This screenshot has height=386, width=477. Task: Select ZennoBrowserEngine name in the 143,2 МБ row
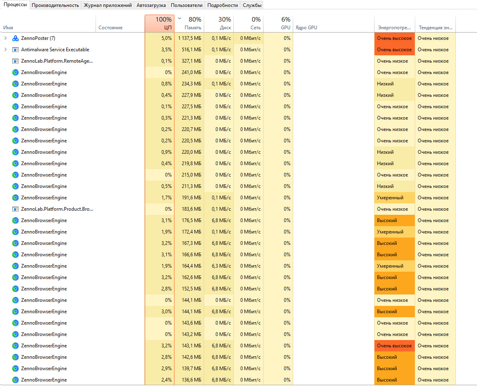tap(44, 334)
